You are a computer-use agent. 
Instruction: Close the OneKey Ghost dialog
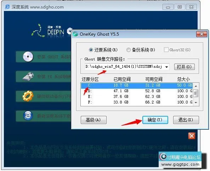click(x=202, y=34)
